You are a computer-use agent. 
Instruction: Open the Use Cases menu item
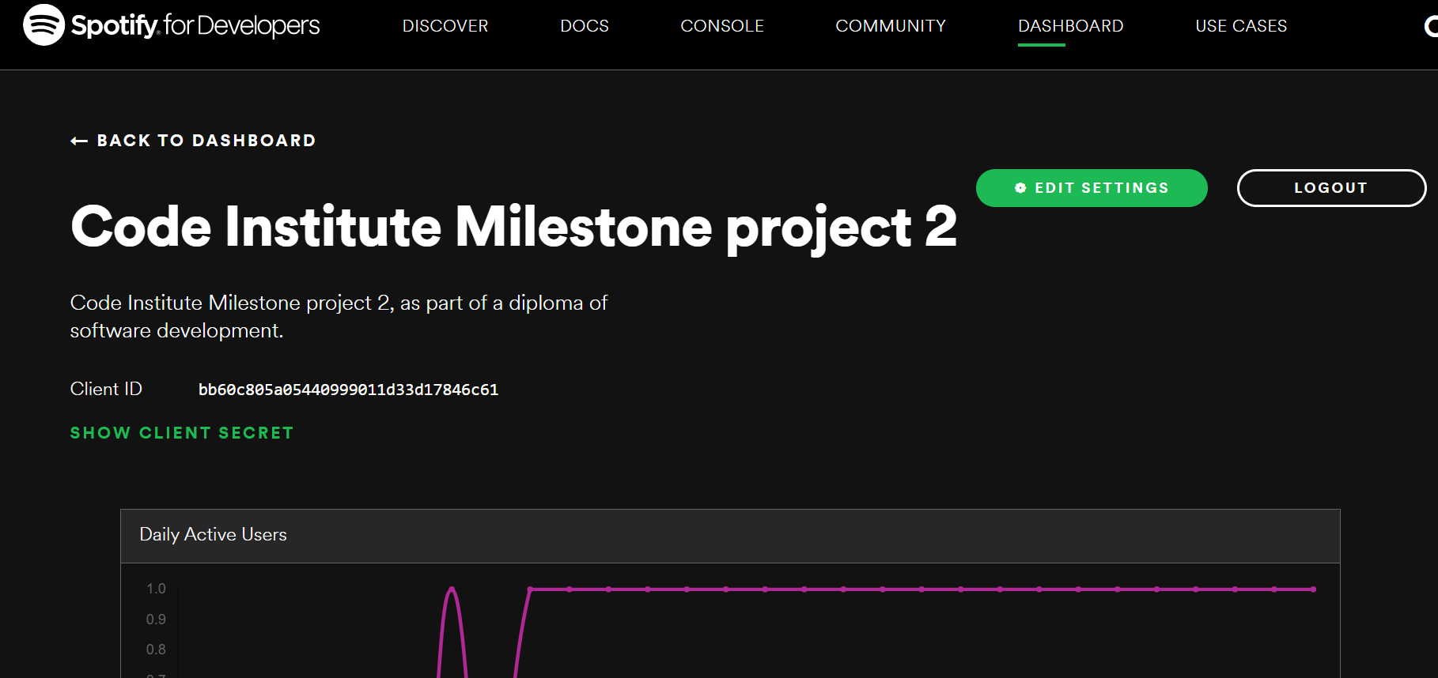1241,26
